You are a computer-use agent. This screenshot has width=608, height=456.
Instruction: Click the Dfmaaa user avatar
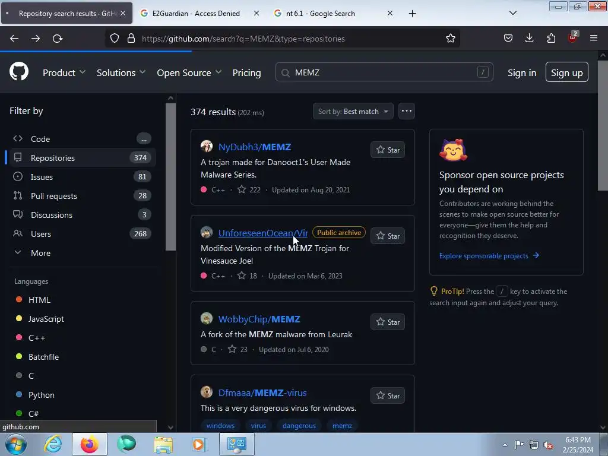pos(206,392)
